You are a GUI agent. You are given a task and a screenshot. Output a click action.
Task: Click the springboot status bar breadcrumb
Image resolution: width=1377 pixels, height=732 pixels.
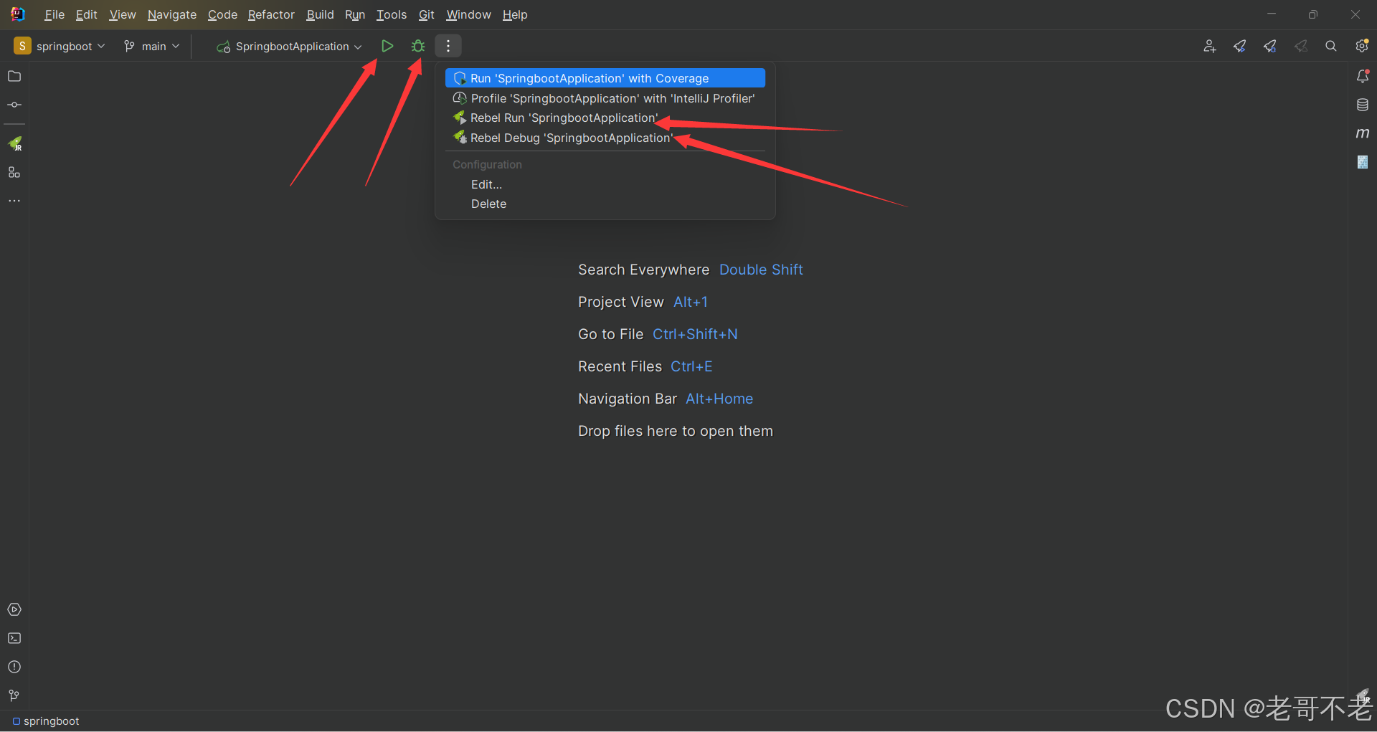point(46,721)
